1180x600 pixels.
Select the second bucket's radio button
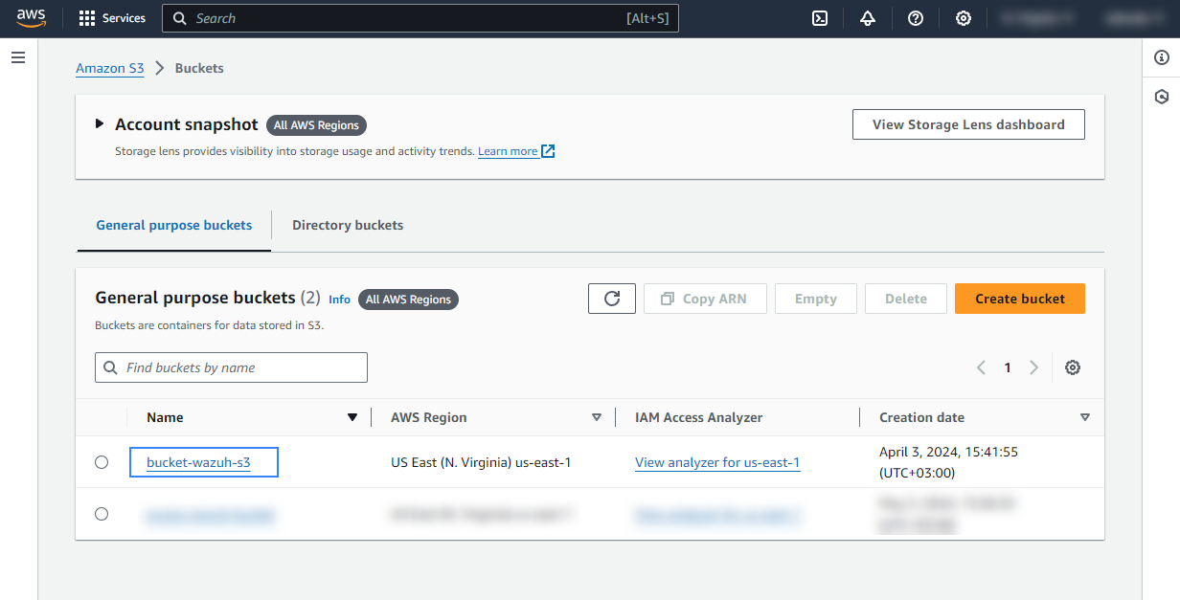(x=102, y=514)
